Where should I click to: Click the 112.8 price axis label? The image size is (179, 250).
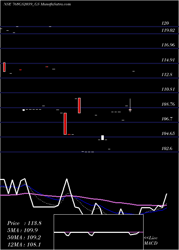(167, 75)
